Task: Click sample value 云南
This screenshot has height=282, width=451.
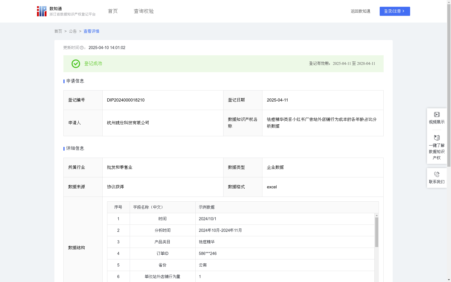Action: point(203,265)
